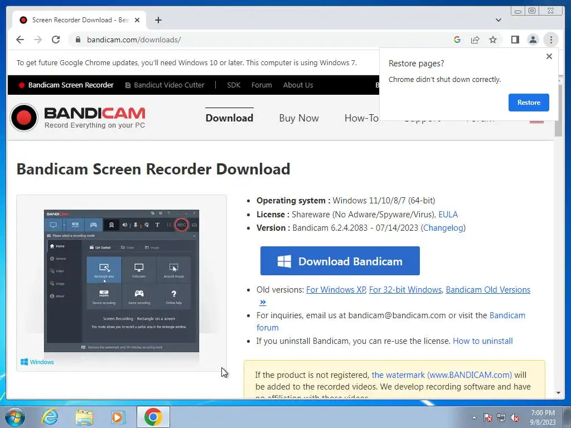Open the Bandicam forum link

[507, 315]
